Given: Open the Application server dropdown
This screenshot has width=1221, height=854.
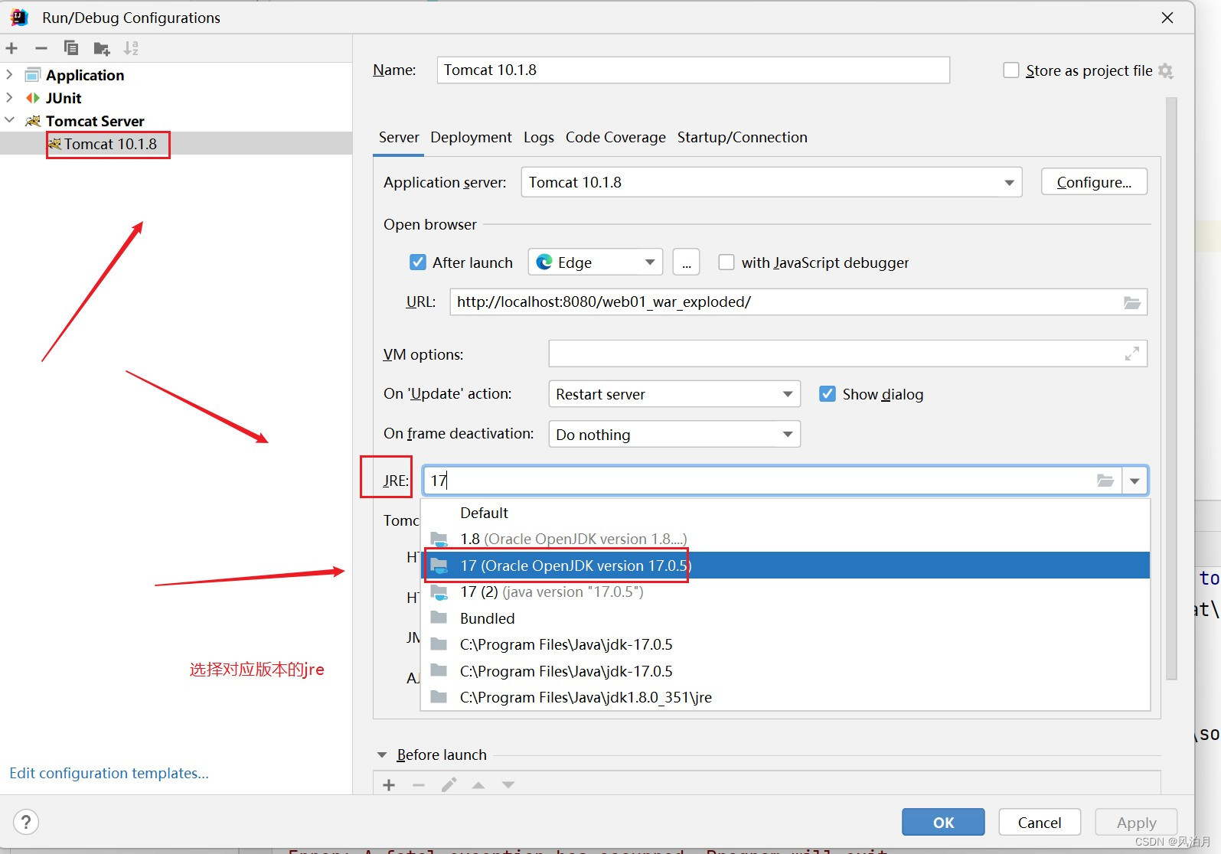Looking at the screenshot, I should [x=1010, y=183].
